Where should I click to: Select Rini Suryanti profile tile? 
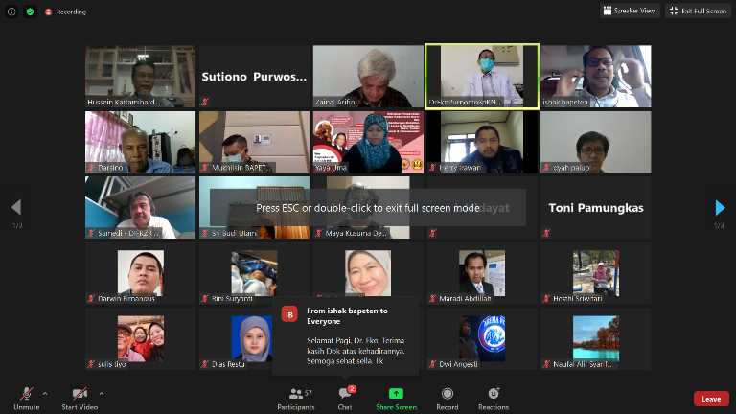[x=254, y=273]
